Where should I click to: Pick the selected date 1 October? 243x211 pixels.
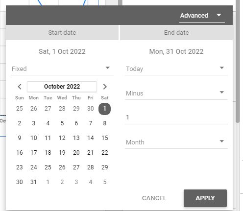pyautogui.click(x=105, y=109)
